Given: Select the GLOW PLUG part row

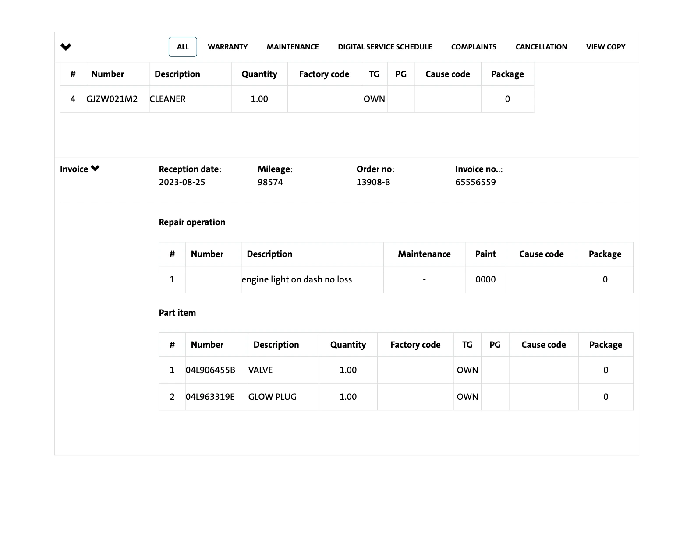Looking at the screenshot, I should [x=273, y=397].
